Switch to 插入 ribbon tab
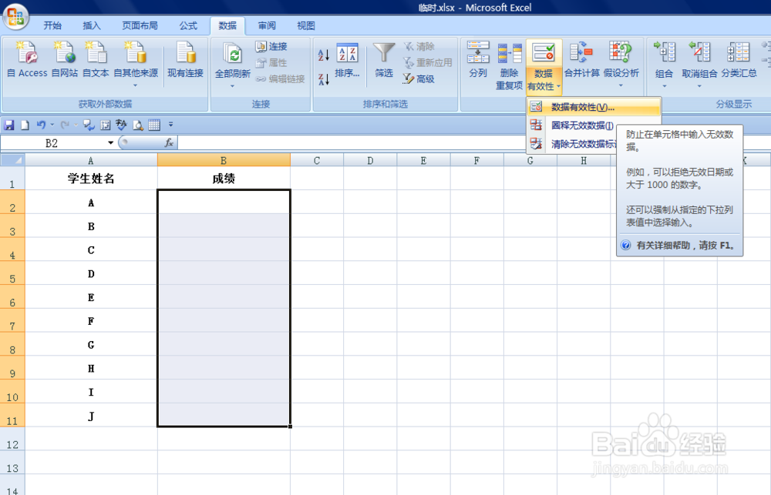Image resolution: width=771 pixels, height=495 pixels. click(92, 25)
